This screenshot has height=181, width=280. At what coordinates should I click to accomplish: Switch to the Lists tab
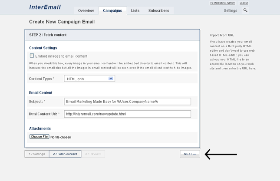pos(135,10)
